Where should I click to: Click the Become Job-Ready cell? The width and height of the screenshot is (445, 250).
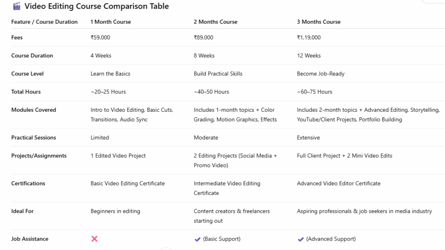320,74
